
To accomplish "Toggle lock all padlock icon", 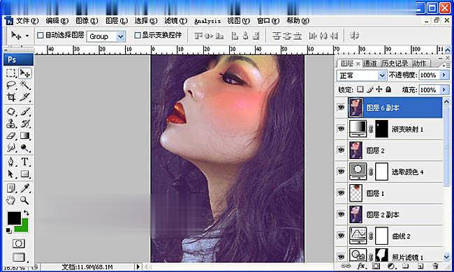I will (388, 89).
